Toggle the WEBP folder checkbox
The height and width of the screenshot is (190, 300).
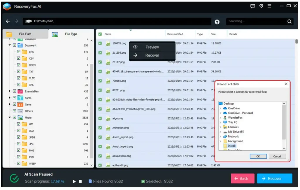(18, 163)
